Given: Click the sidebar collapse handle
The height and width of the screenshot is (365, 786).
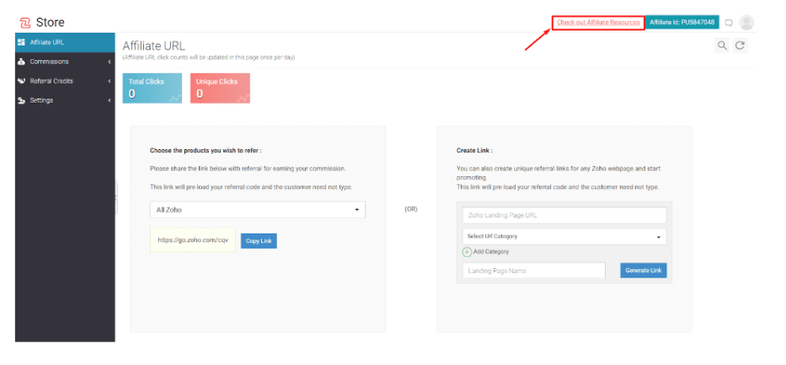Looking at the screenshot, I should click(x=116, y=198).
